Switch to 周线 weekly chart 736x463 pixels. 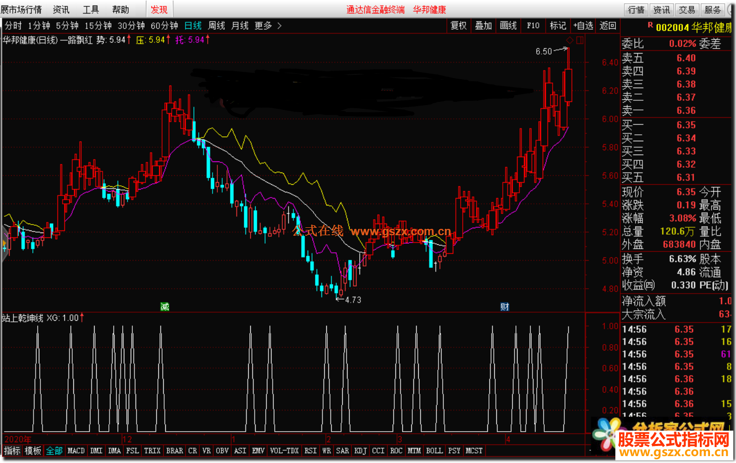216,25
